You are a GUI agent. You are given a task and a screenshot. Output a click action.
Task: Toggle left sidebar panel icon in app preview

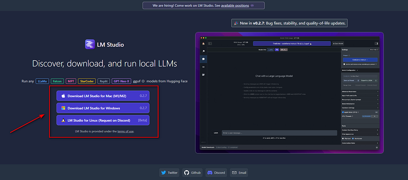210,44
